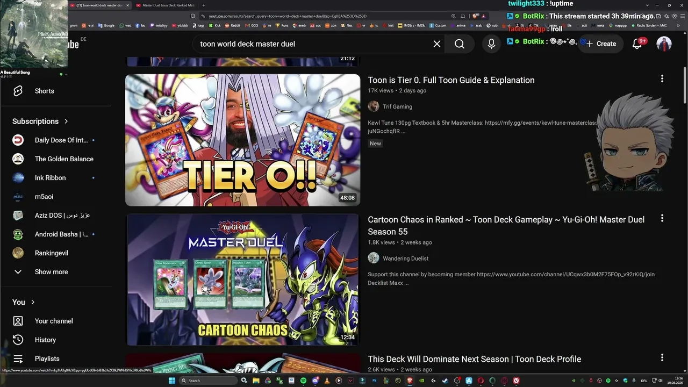This screenshot has width=688, height=387.
Task: Open Wandering Duelist channel avatar
Action: pos(374,258)
